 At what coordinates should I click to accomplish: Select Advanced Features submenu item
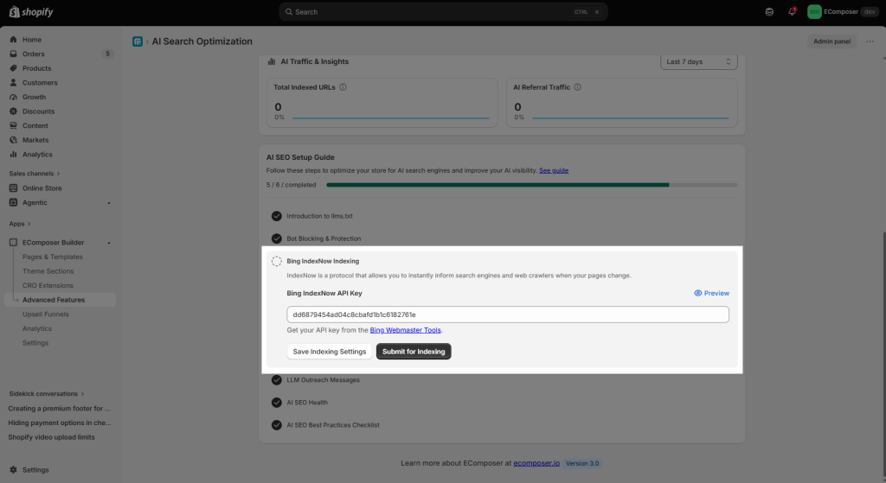click(61, 300)
